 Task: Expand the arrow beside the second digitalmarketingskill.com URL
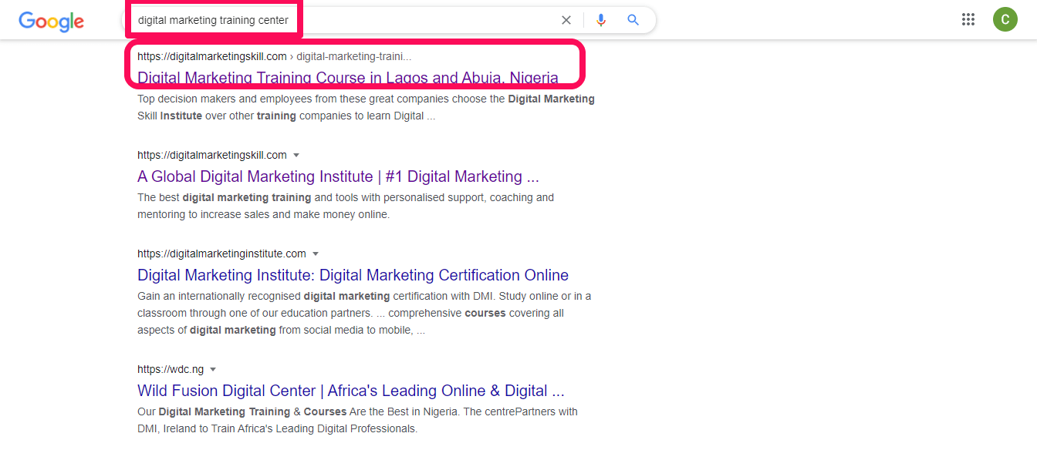pos(296,156)
